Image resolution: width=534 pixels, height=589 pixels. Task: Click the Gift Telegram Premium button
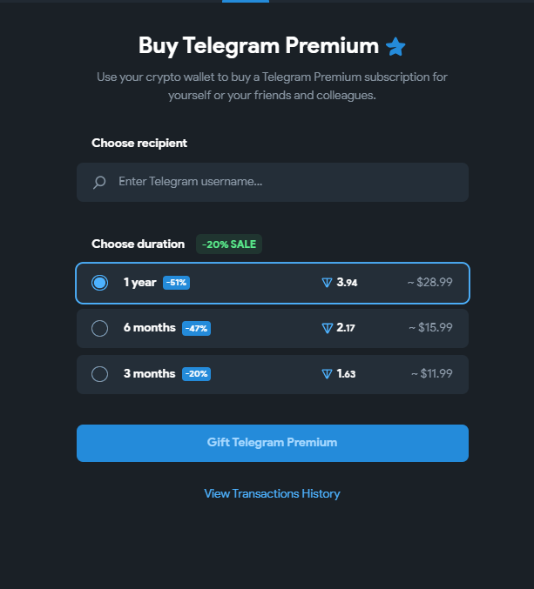pyautogui.click(x=273, y=443)
